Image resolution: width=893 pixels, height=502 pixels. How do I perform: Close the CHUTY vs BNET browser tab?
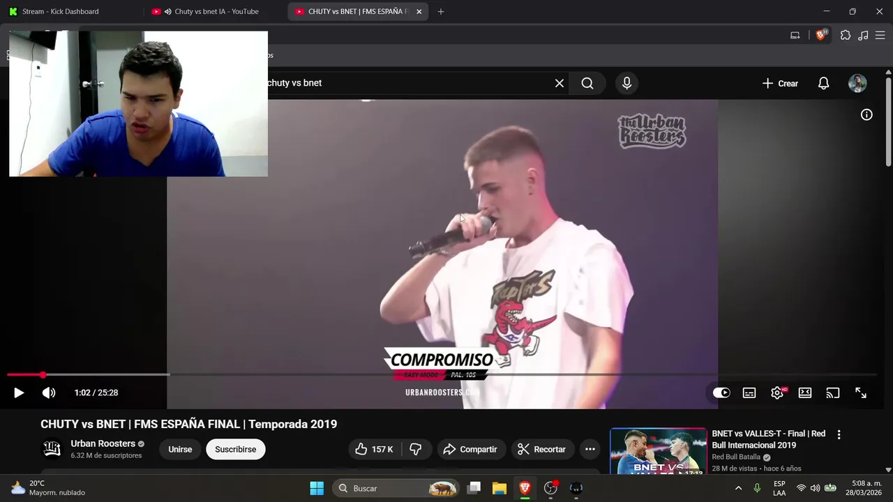[x=419, y=11]
